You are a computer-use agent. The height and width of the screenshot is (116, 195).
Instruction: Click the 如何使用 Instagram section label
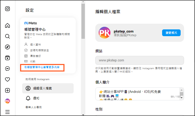37,79
